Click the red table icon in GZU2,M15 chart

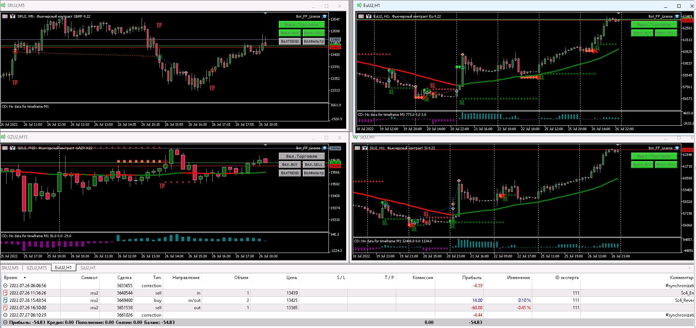(x=5, y=148)
